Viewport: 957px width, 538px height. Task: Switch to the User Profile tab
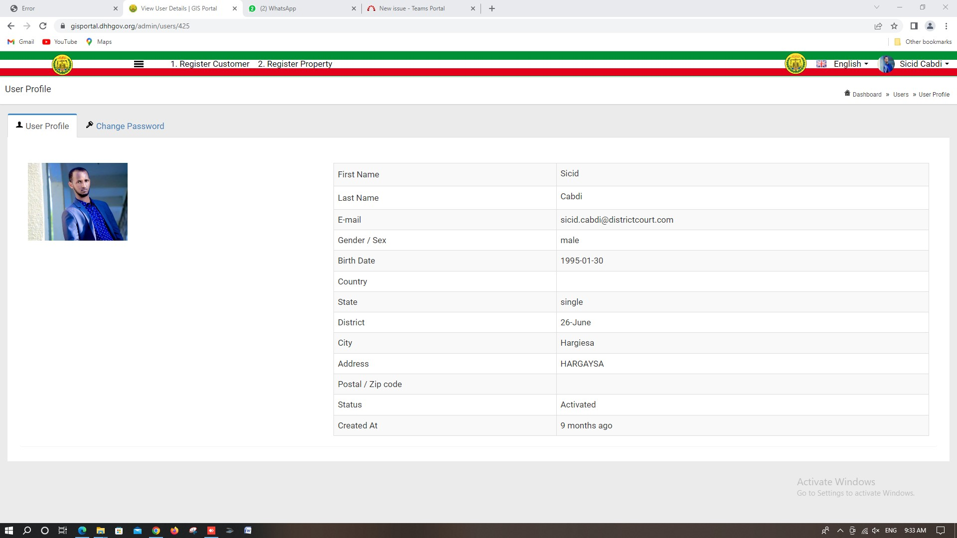point(42,126)
